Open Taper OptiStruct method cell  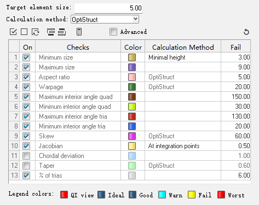(183, 166)
